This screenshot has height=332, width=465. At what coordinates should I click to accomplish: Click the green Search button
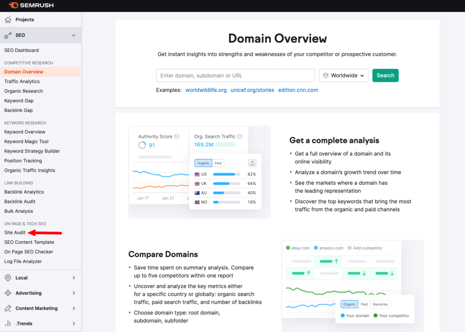385,75
